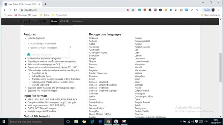Click 'Unlimited uploads' feature text

[36, 38]
